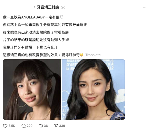Share the post with the paper plane icon
This screenshot has width=150, height=130.
point(56,126)
